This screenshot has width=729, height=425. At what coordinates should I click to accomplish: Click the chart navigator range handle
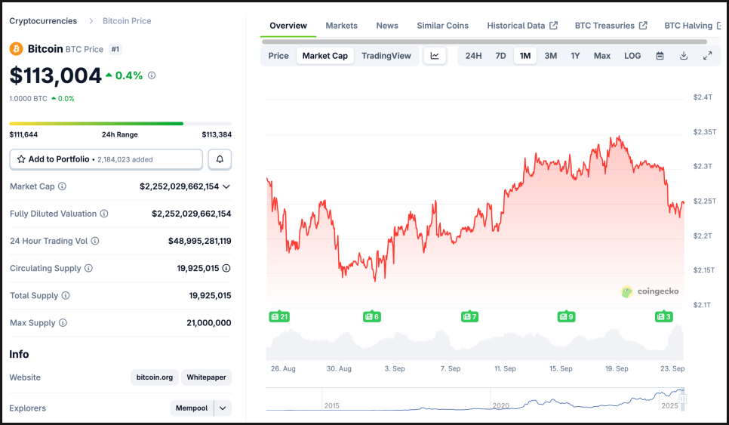(682, 399)
